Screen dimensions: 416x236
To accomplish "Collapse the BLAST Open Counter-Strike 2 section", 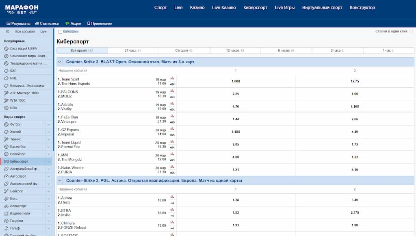I will 60,62.
